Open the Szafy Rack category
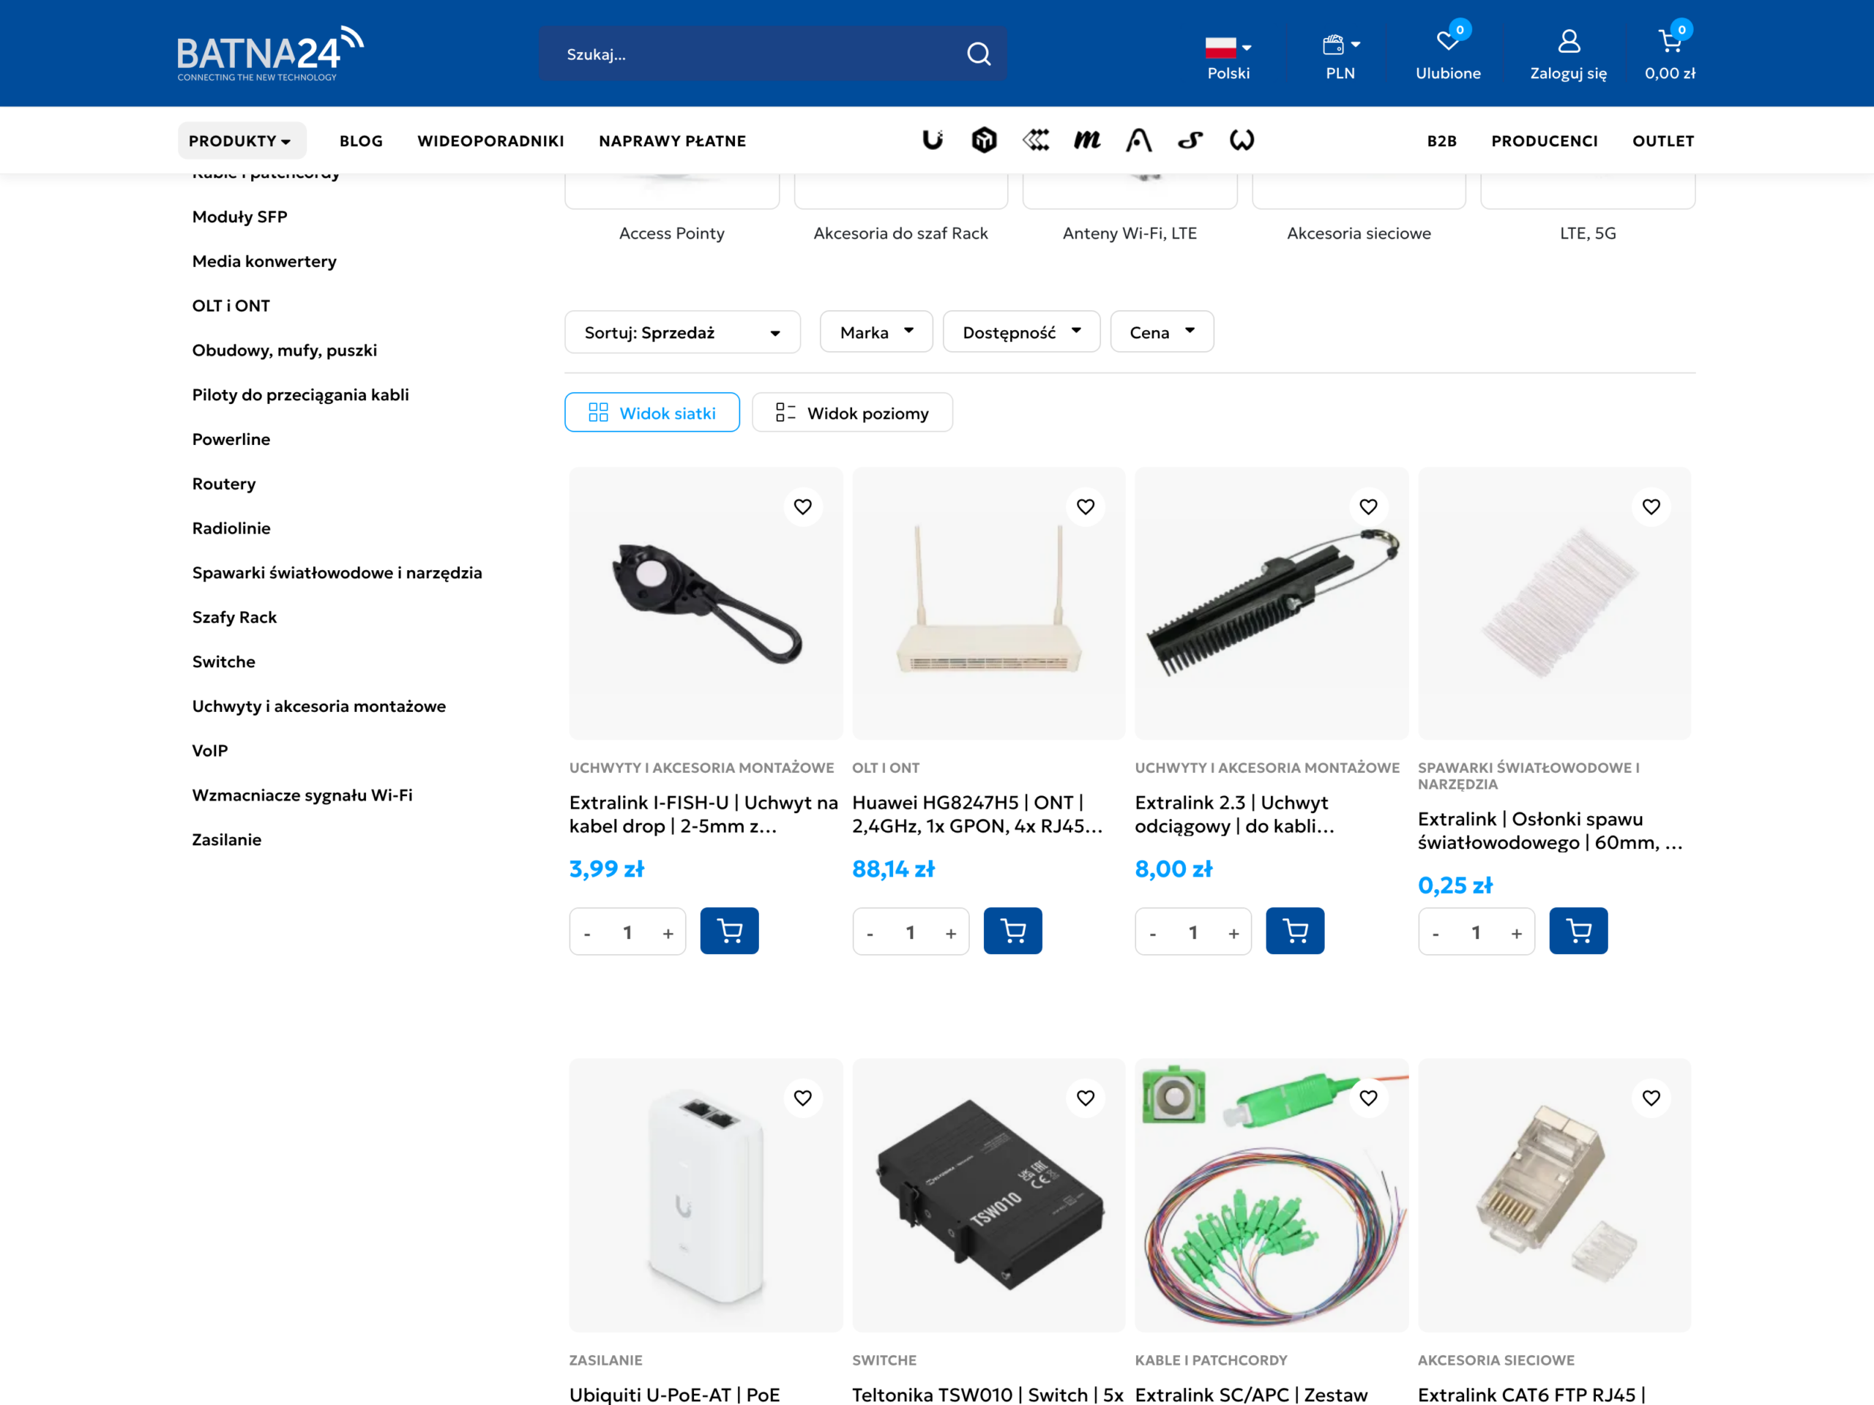 point(235,618)
